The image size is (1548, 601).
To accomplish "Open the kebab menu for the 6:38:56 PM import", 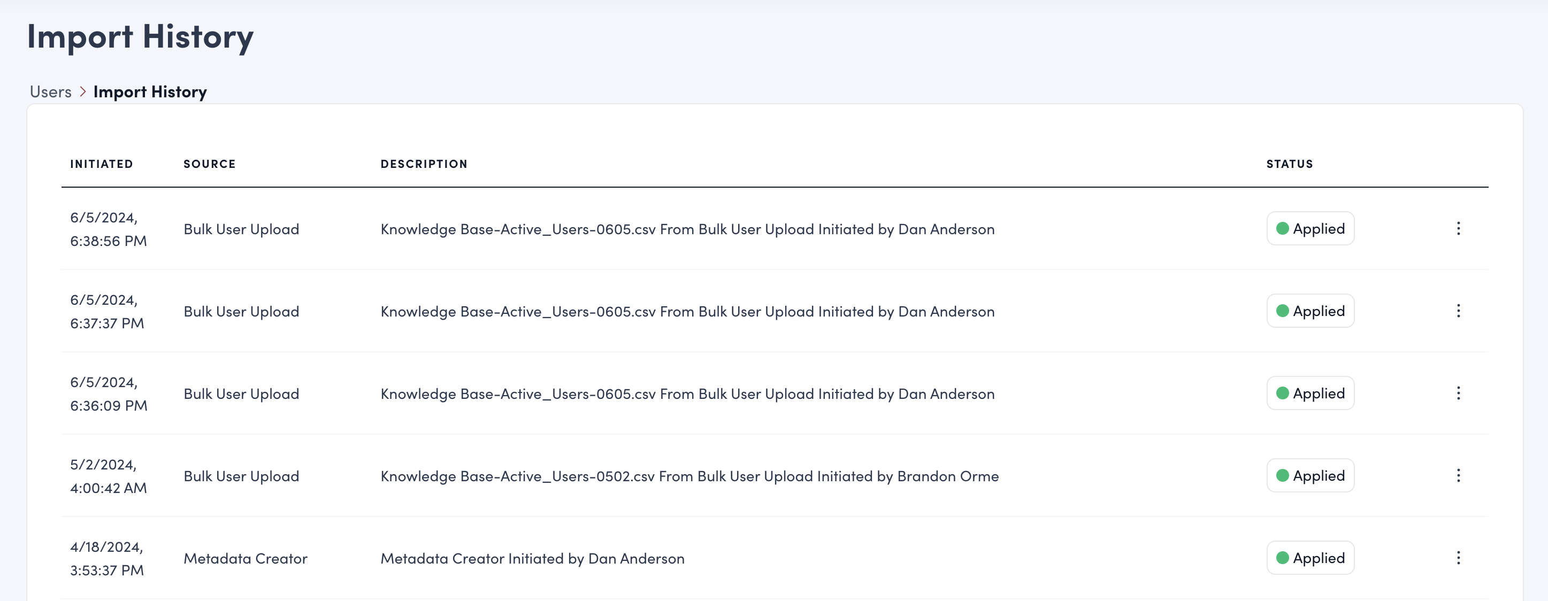I will (1459, 228).
